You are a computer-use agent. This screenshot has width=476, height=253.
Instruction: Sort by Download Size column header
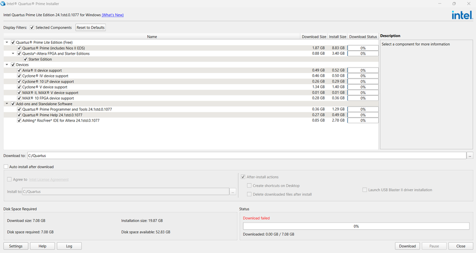314,37
